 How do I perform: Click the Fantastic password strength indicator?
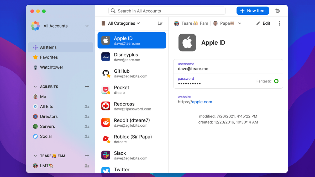click(x=267, y=81)
